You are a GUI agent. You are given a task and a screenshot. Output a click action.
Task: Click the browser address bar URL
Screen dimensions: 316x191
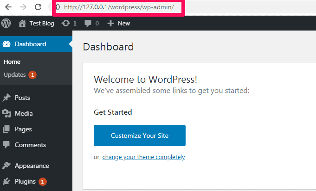tap(119, 7)
